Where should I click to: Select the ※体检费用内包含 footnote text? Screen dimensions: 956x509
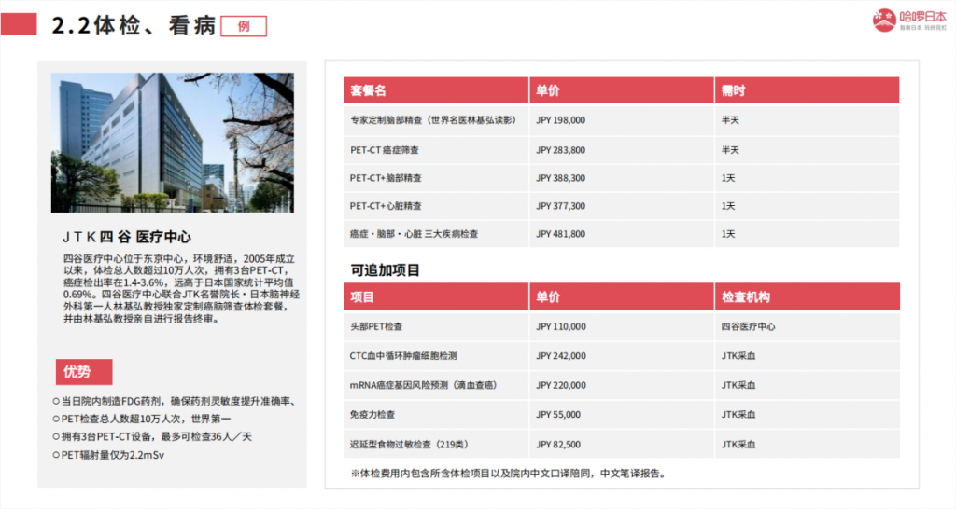tap(508, 473)
